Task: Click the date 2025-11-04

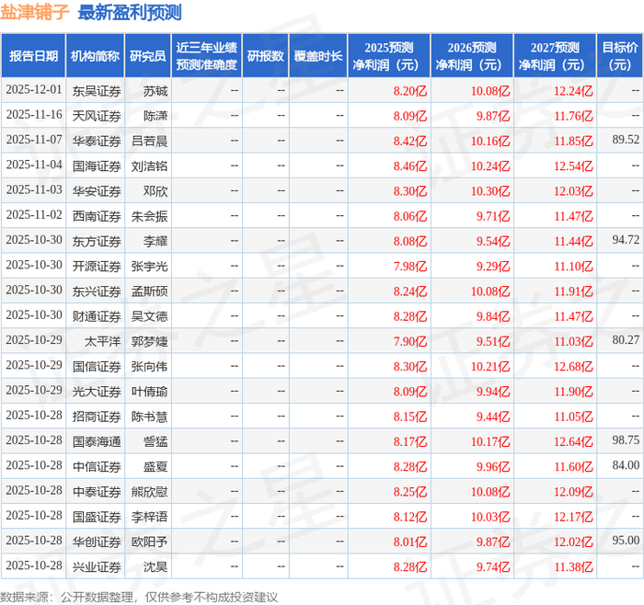Action: tap(34, 165)
